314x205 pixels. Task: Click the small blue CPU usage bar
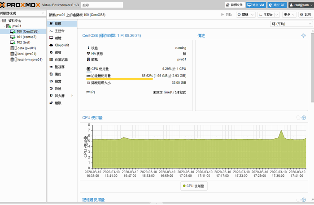pyautogui.click(x=89, y=72)
